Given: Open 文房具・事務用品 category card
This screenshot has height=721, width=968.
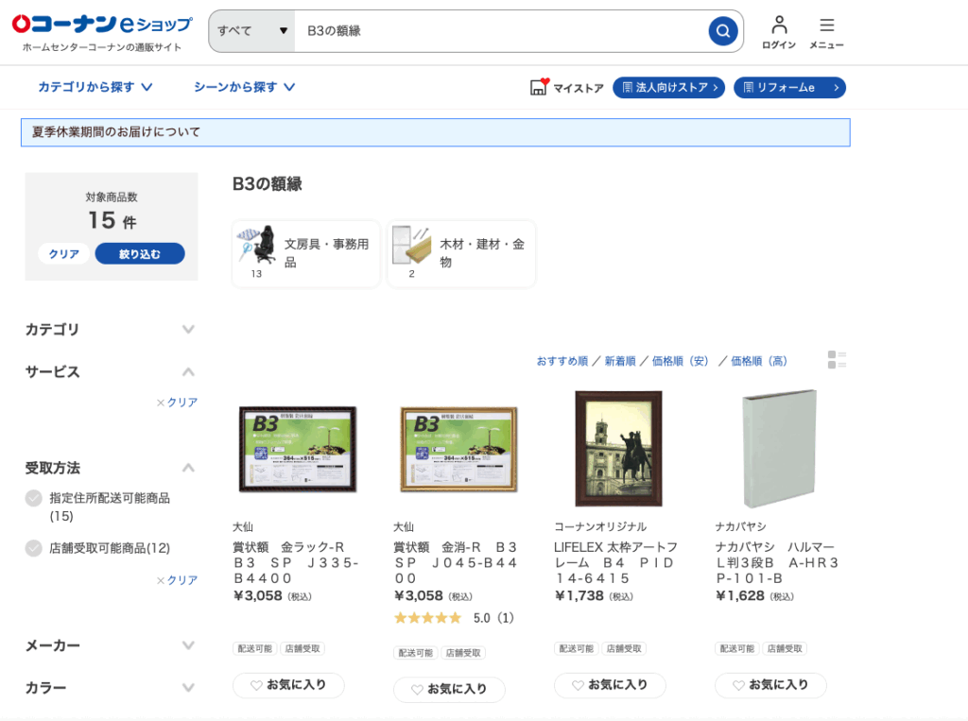Looking at the screenshot, I should pos(306,253).
